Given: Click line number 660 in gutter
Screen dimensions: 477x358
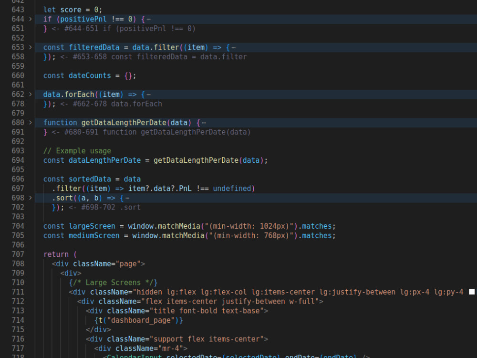Looking at the screenshot, I should click(18, 75).
